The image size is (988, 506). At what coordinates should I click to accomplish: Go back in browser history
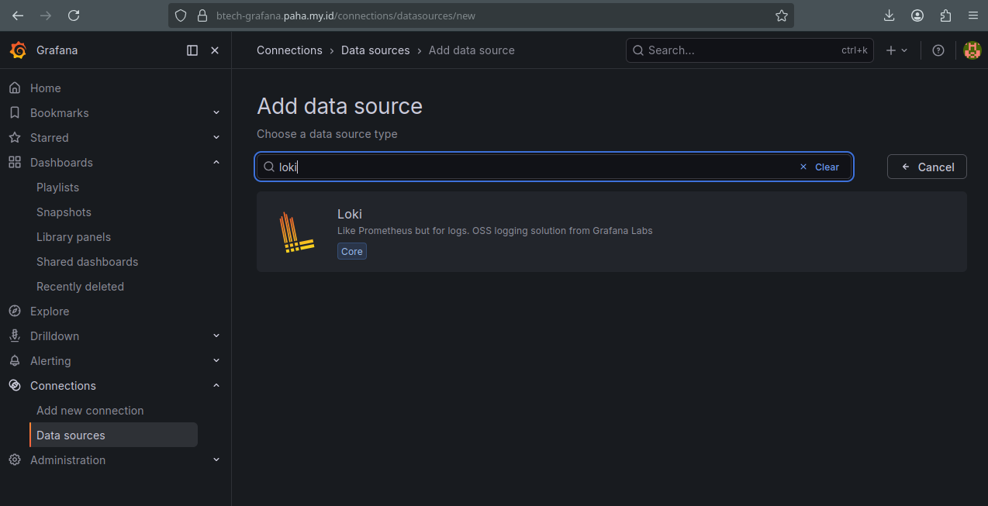[17, 15]
